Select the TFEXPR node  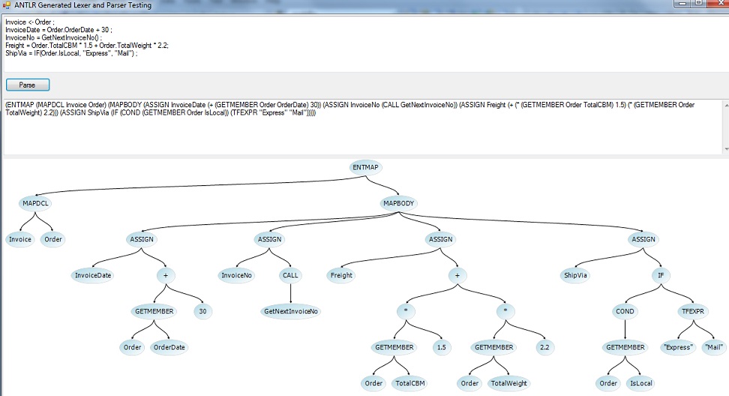click(693, 311)
